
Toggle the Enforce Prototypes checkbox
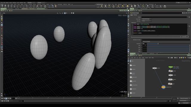point(142,42)
